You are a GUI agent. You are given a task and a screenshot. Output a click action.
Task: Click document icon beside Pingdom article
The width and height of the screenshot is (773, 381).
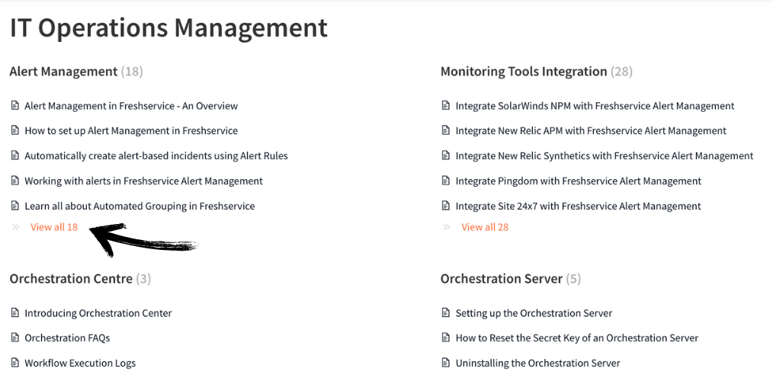[446, 181]
